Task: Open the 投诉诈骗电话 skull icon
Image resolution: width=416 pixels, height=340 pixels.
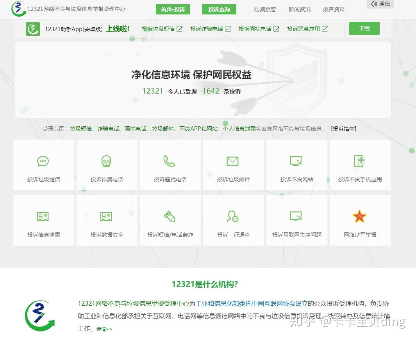Action: pos(106,161)
